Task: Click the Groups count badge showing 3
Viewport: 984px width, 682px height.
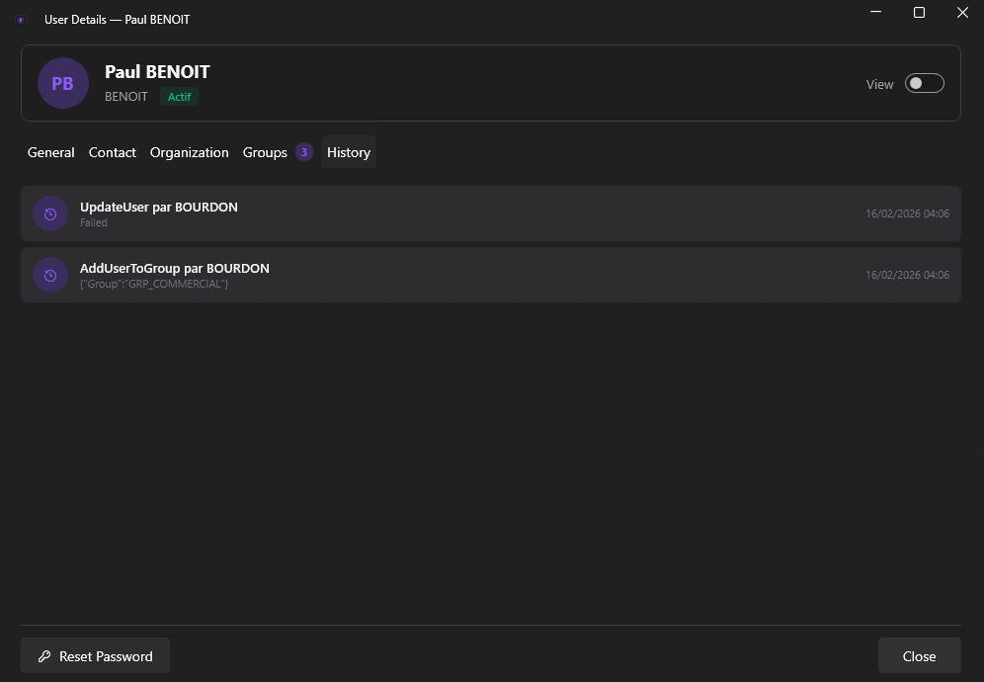Action: [303, 151]
